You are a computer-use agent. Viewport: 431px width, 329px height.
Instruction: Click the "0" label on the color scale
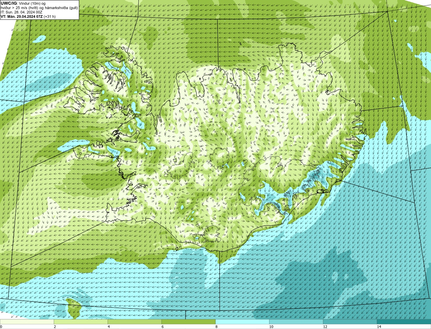click(1, 327)
